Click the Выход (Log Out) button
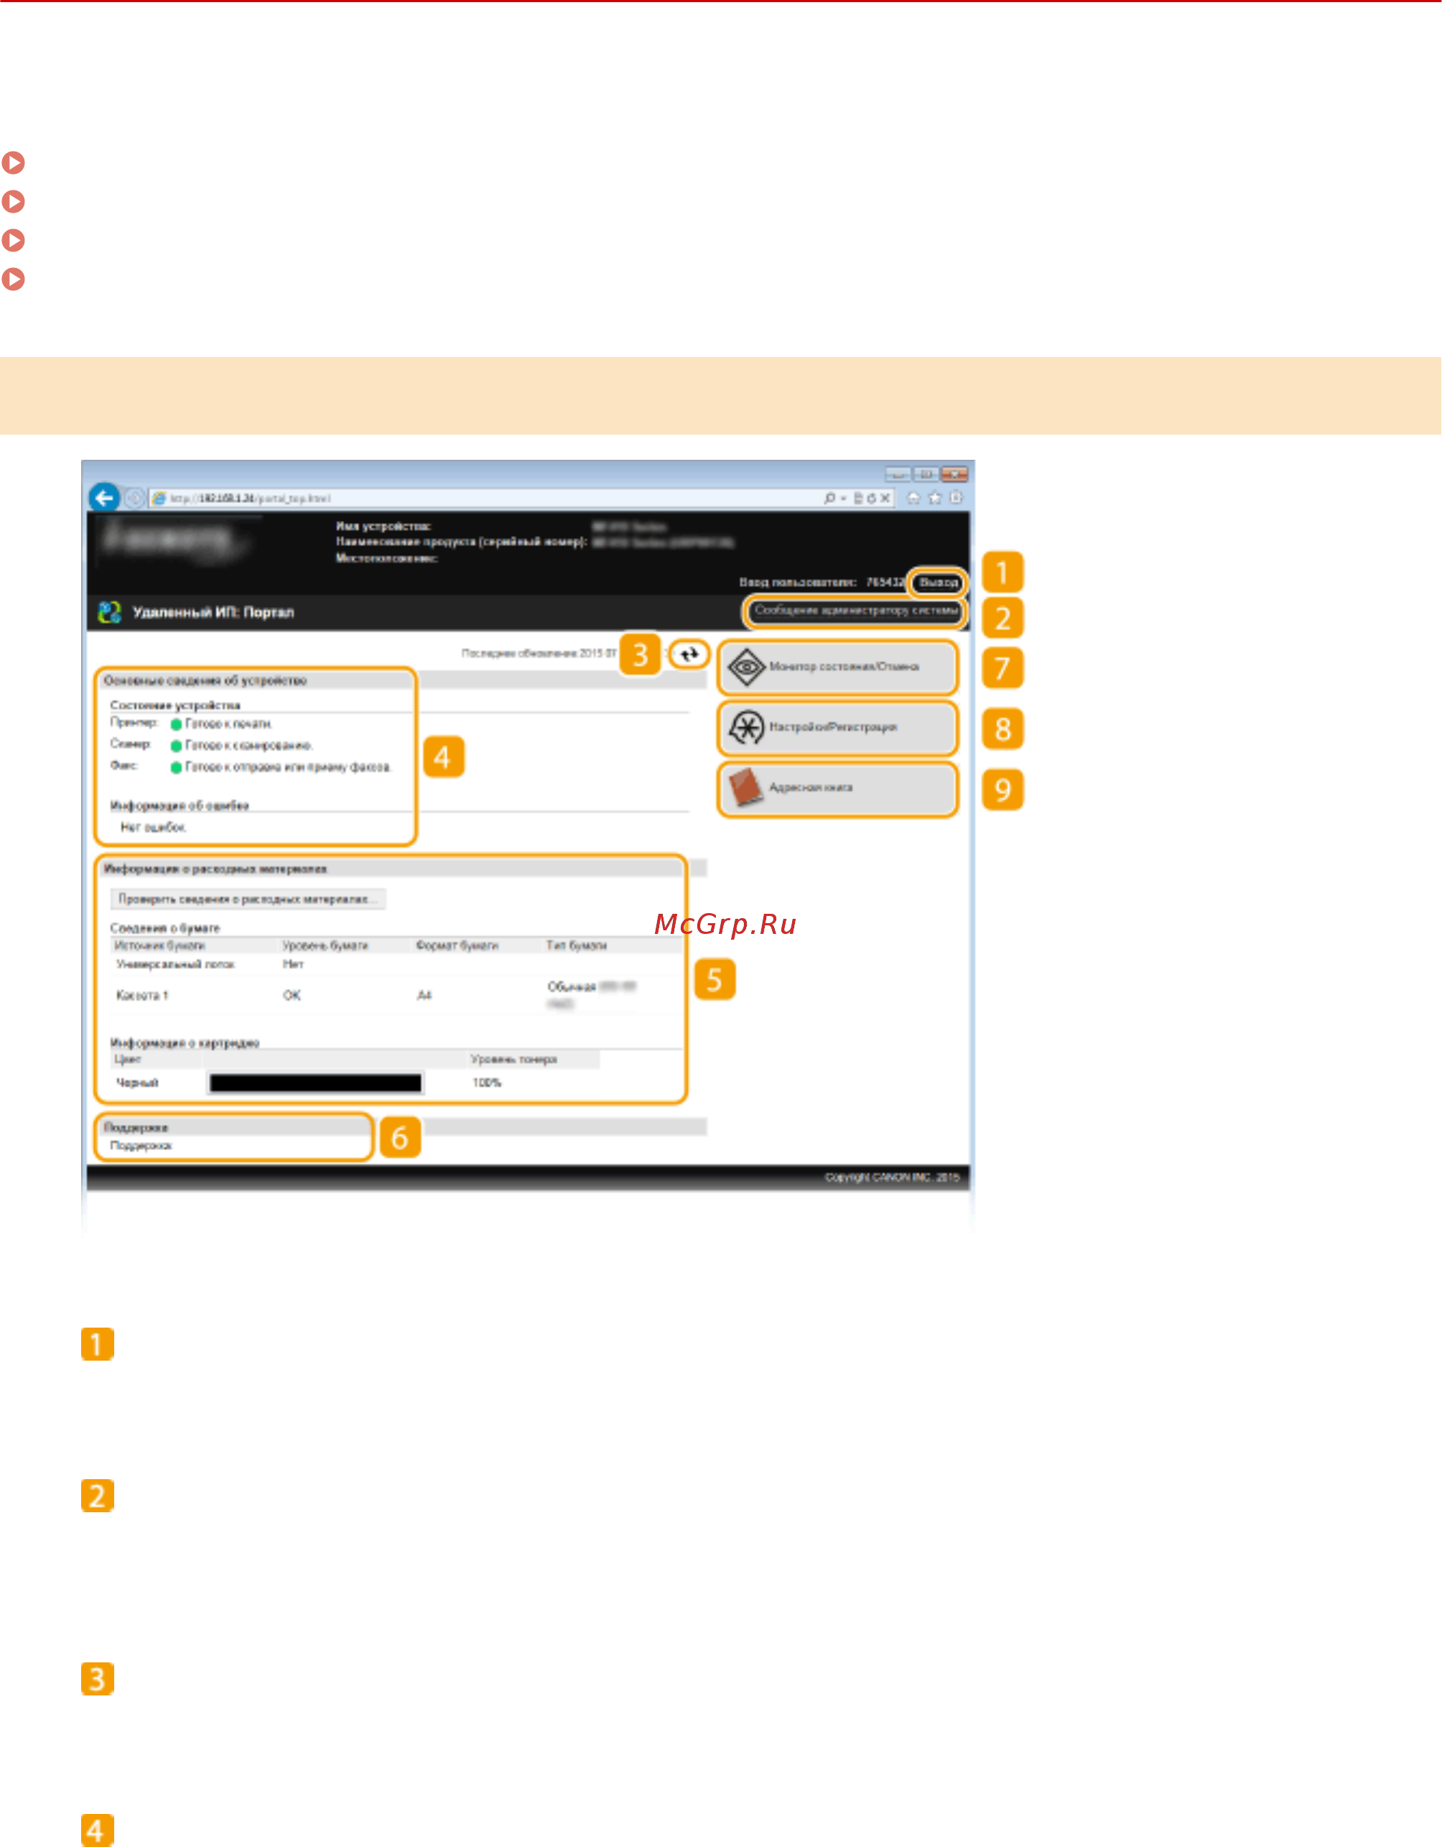Screen dimensions: 1442x1847 [938, 583]
